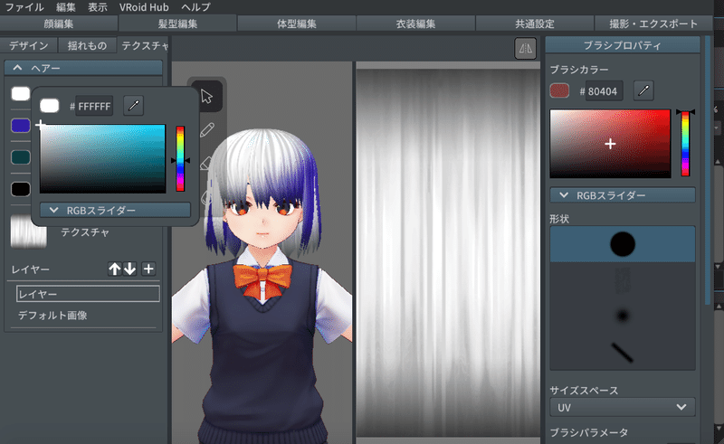This screenshot has width=724, height=444.
Task: Open the 編集 menu
Action: 65,7
